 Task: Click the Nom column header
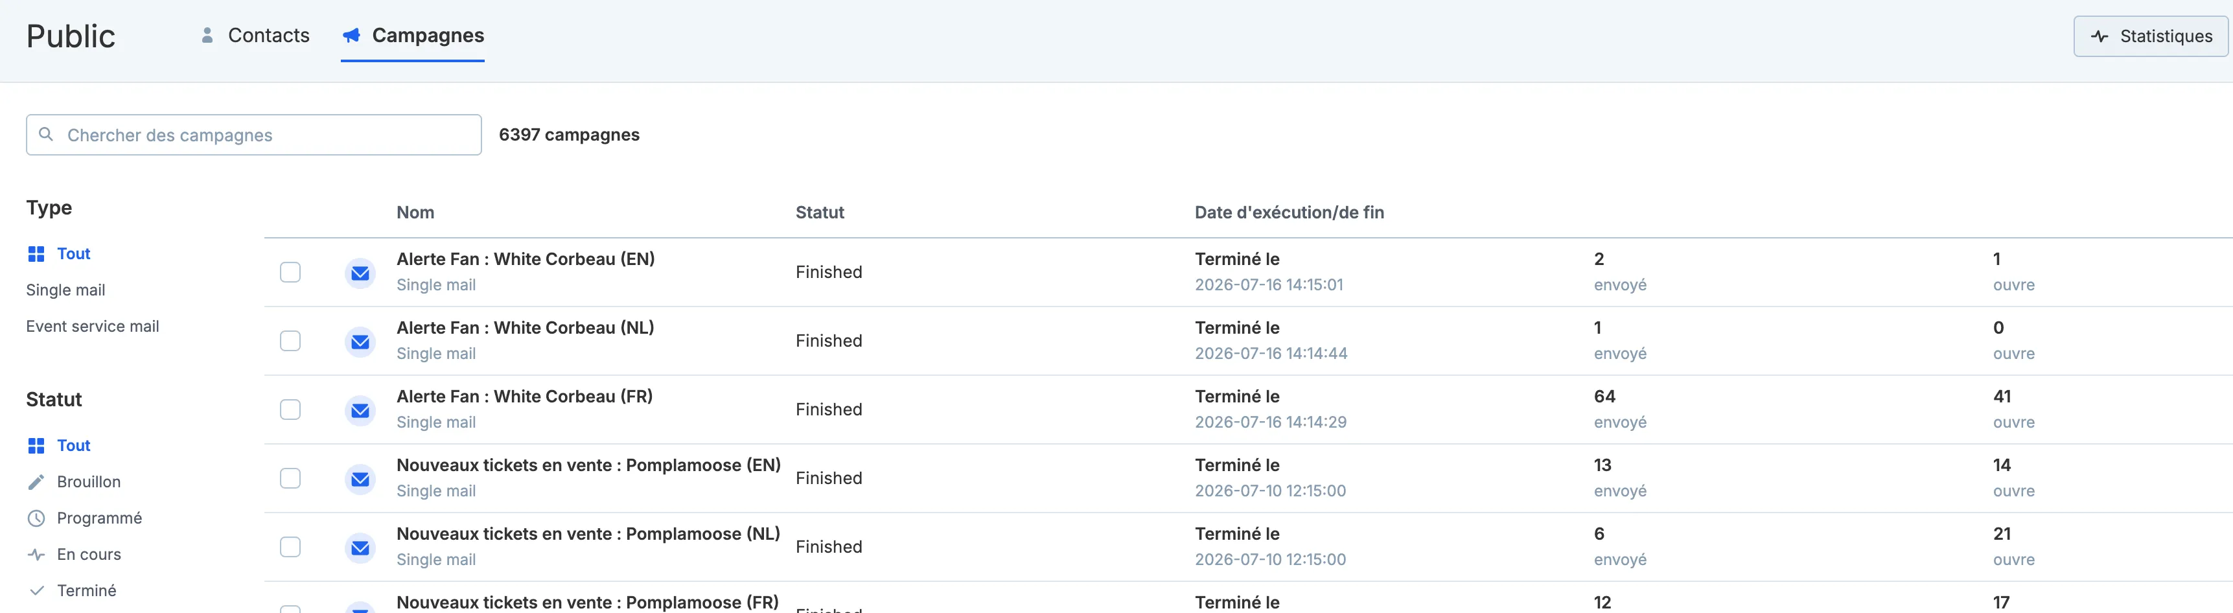(415, 213)
